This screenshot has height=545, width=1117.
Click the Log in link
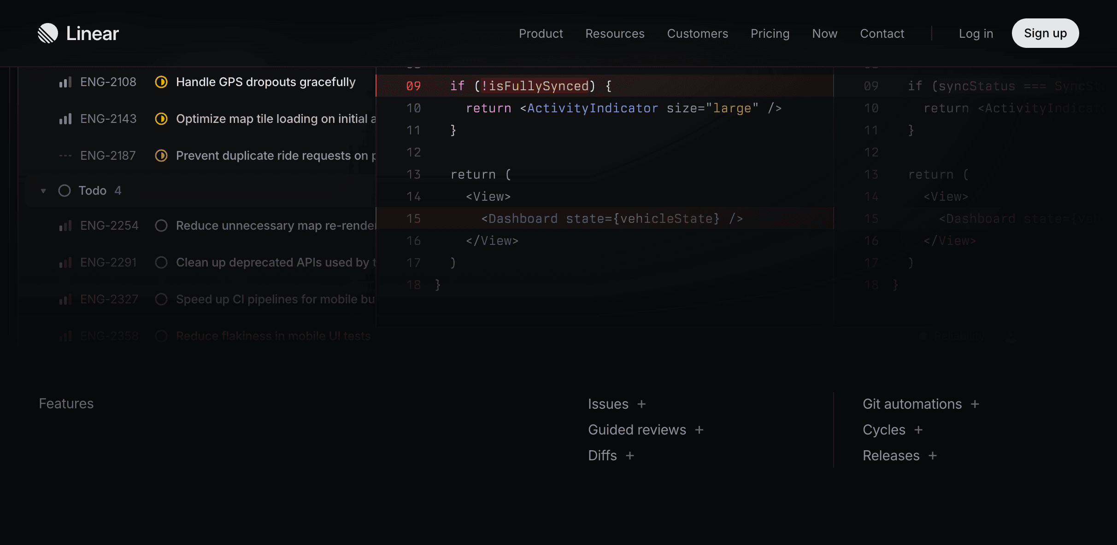(x=976, y=34)
